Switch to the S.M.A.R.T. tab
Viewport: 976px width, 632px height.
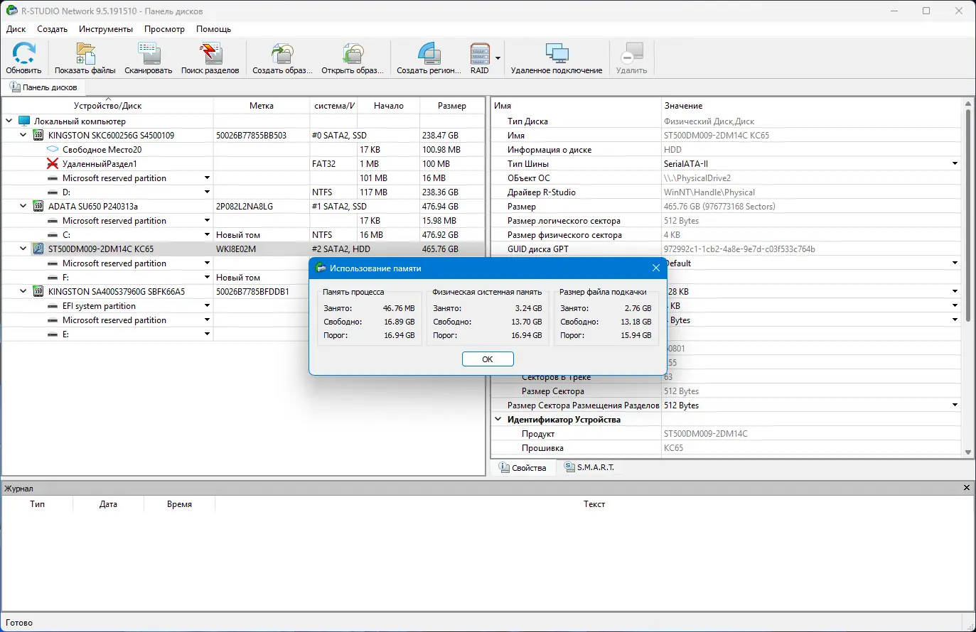(589, 467)
